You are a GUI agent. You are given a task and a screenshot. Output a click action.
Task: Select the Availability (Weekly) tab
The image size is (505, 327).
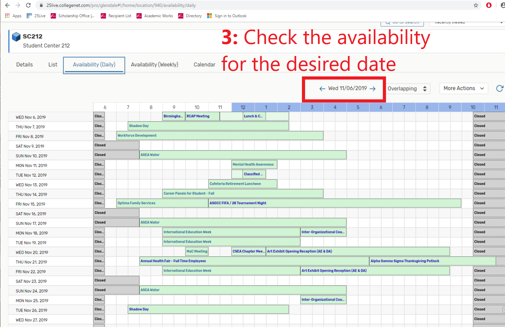pyautogui.click(x=155, y=64)
